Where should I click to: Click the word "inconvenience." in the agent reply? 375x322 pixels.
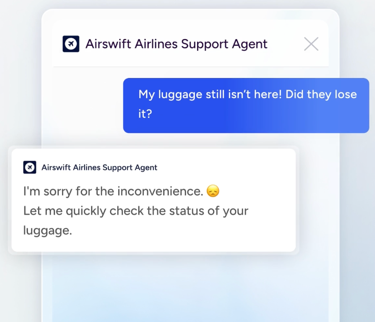pos(160,191)
